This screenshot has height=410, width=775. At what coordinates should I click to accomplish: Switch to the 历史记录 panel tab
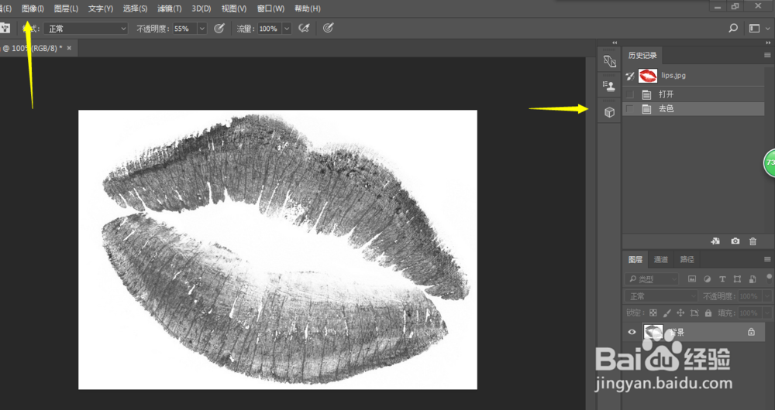[642, 55]
